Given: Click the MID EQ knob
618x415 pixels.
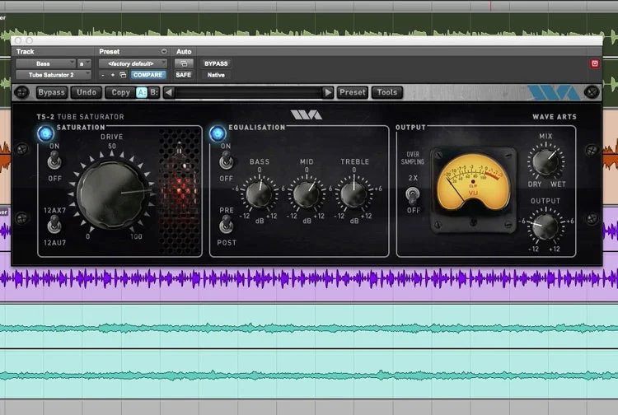Looking at the screenshot, I should click(307, 194).
